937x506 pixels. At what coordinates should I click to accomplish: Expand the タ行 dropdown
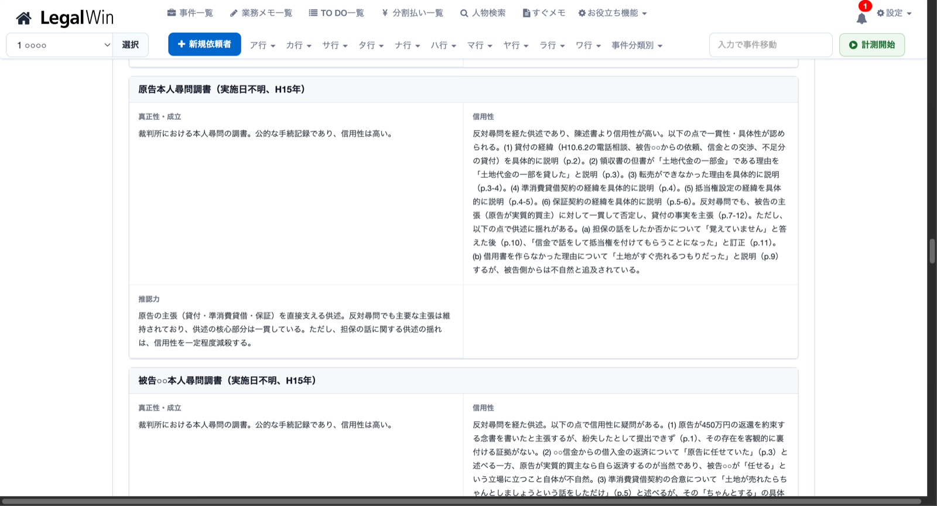coord(371,45)
